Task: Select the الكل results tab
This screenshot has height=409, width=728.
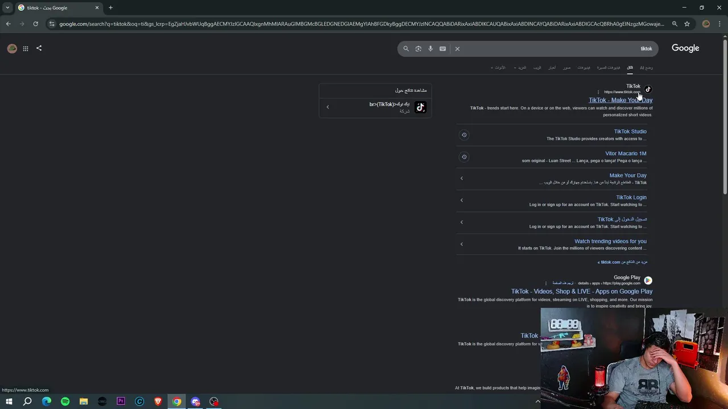Action: coord(630,68)
